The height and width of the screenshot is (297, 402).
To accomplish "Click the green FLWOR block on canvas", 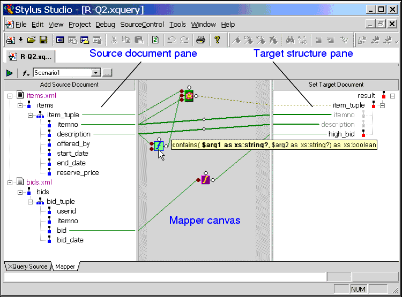I will 189,96.
